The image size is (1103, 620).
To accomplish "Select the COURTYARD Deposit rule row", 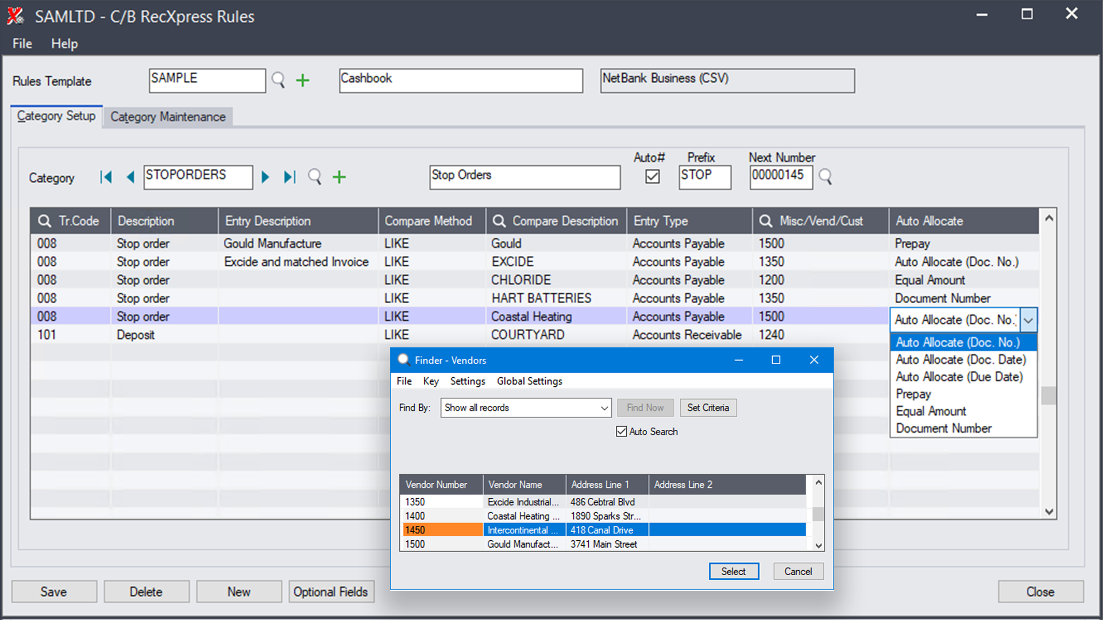I will (x=534, y=335).
